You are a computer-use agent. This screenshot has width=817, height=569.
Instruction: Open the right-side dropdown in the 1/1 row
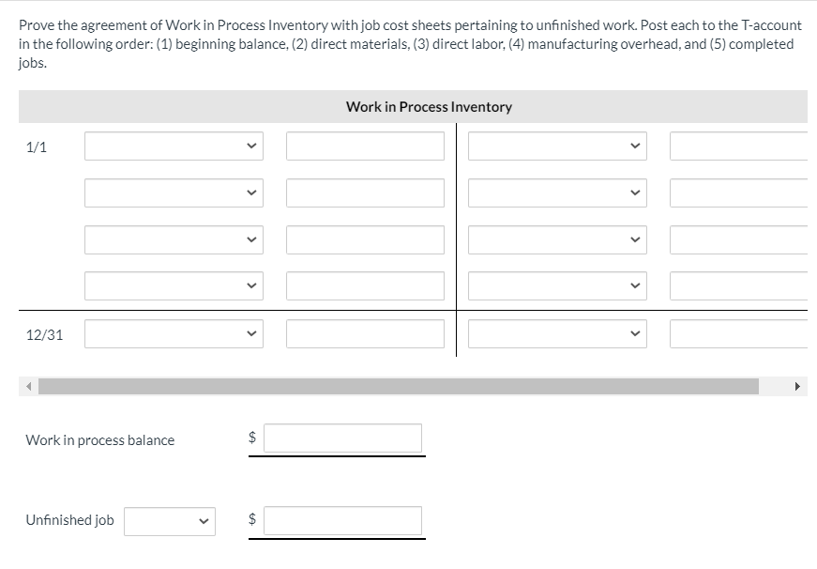pyautogui.click(x=557, y=146)
